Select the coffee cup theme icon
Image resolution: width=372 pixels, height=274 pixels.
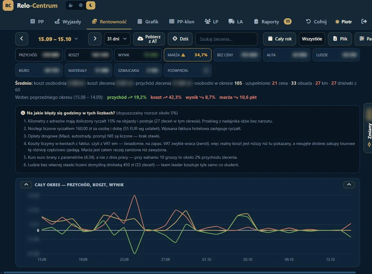tap(71, 5)
